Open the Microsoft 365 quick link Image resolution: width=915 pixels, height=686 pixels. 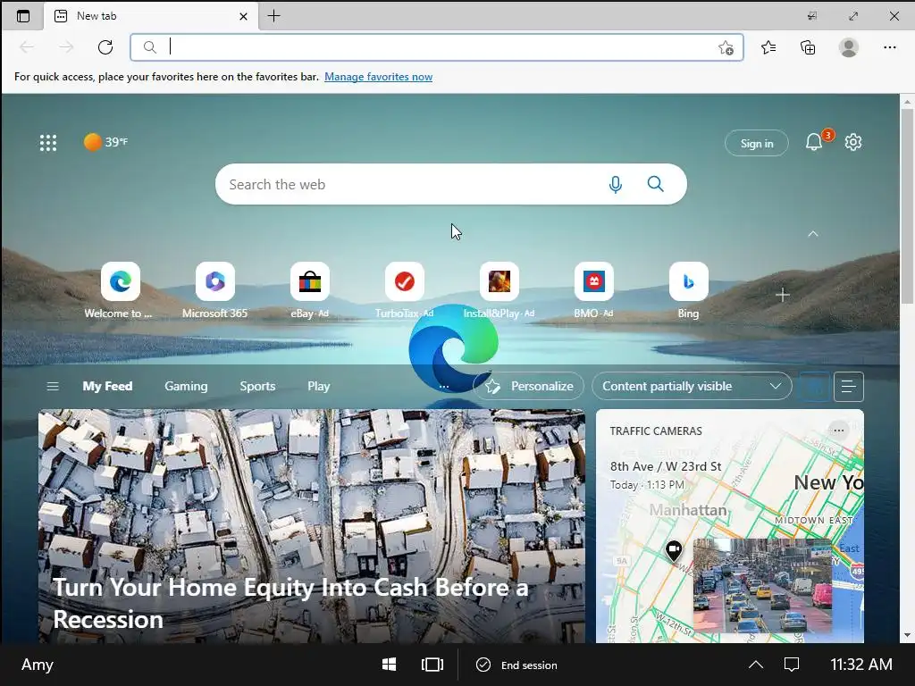(214, 290)
